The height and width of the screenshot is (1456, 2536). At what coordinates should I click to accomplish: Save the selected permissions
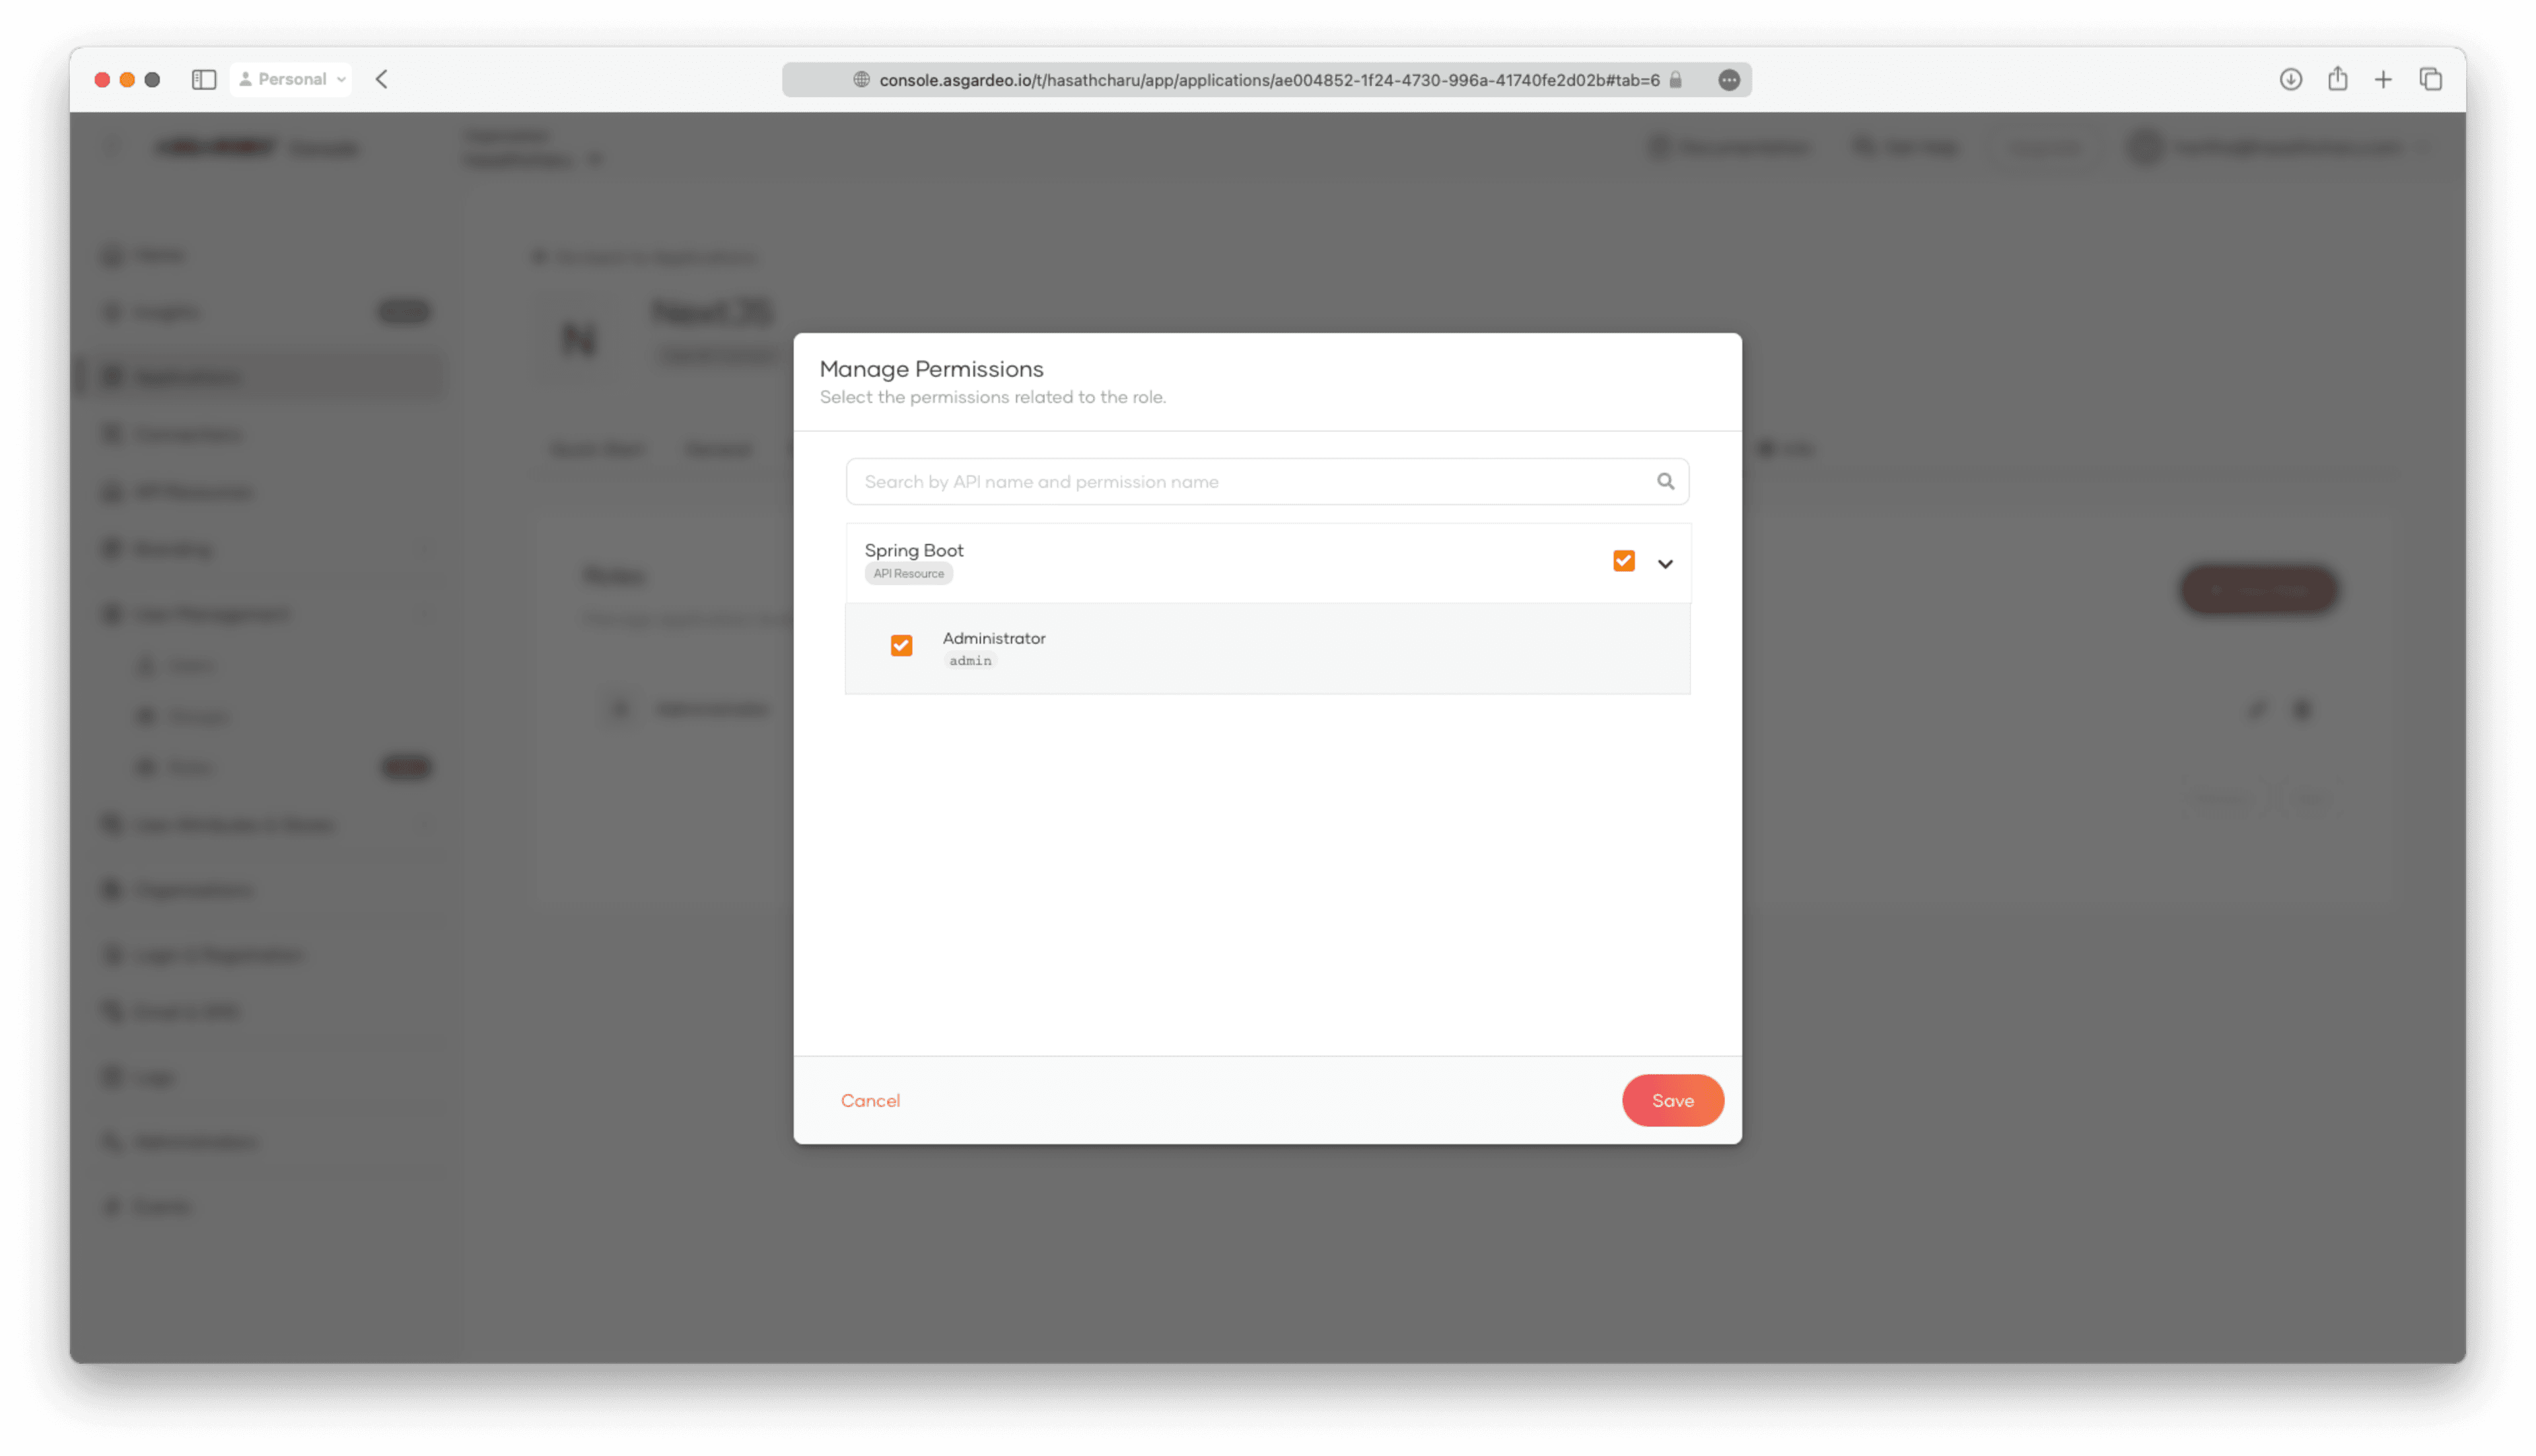[x=1672, y=1100]
